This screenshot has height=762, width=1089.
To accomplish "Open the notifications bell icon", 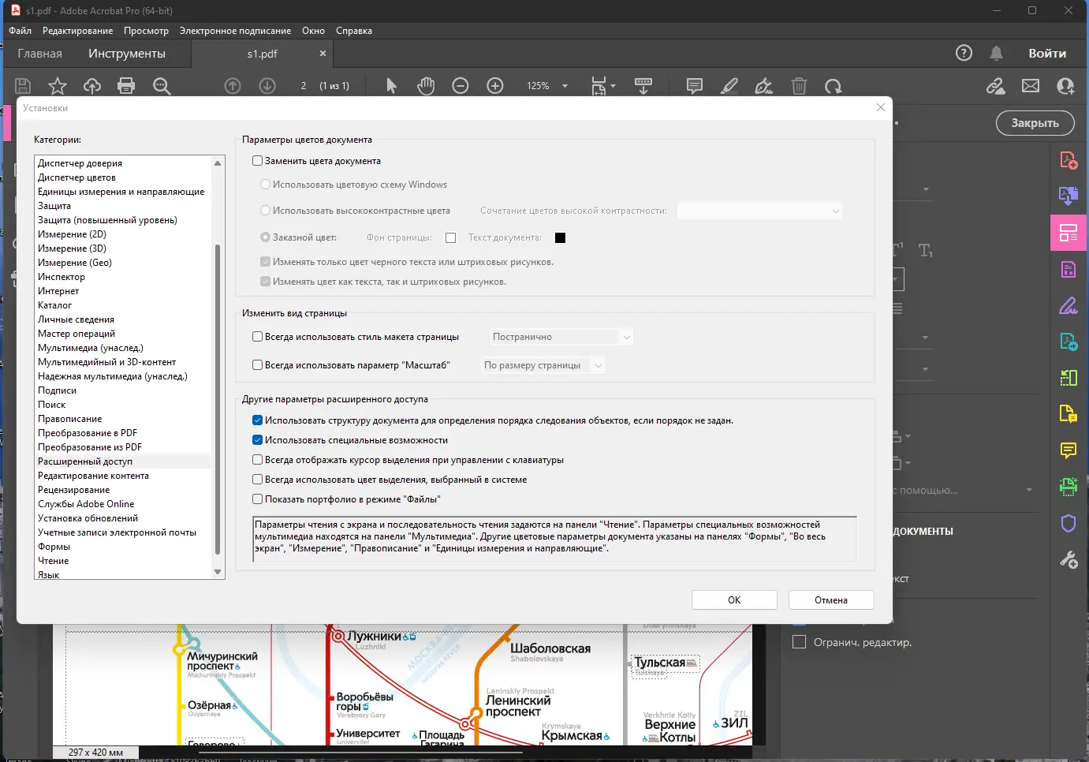I will 997,53.
